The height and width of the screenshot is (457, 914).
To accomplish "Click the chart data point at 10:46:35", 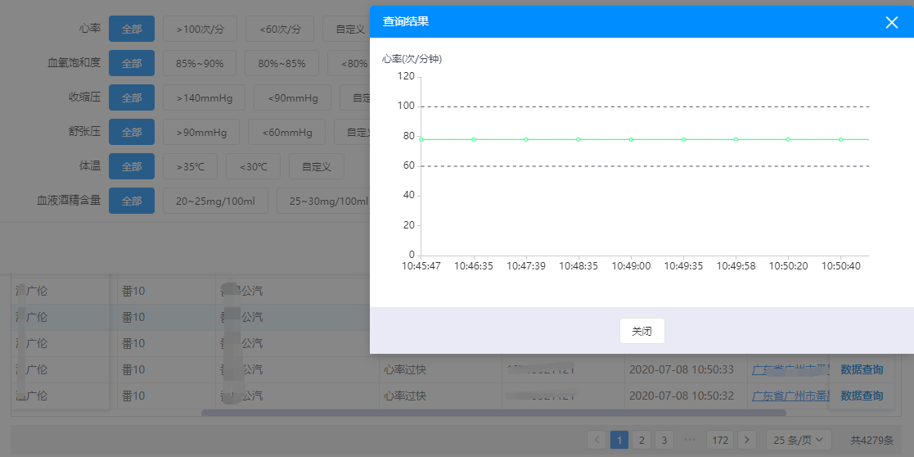I will 473,139.
